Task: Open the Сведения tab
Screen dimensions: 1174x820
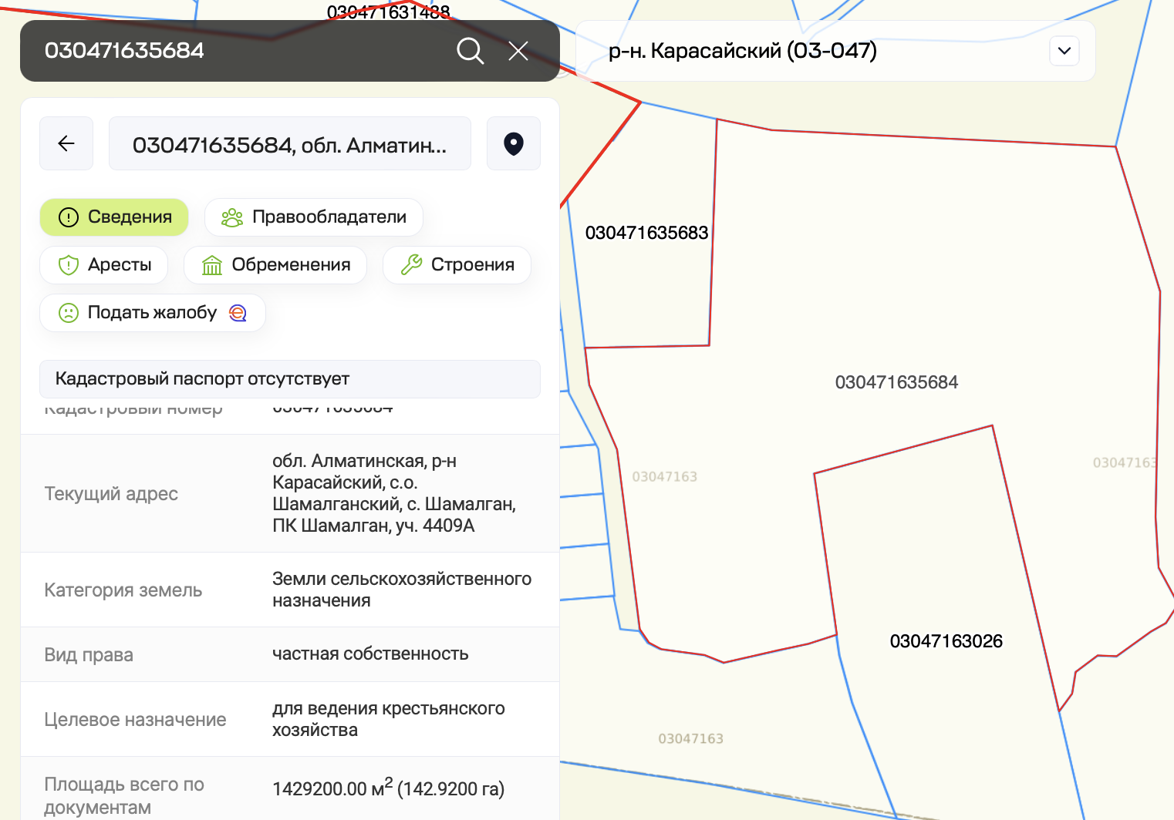Action: click(x=114, y=217)
